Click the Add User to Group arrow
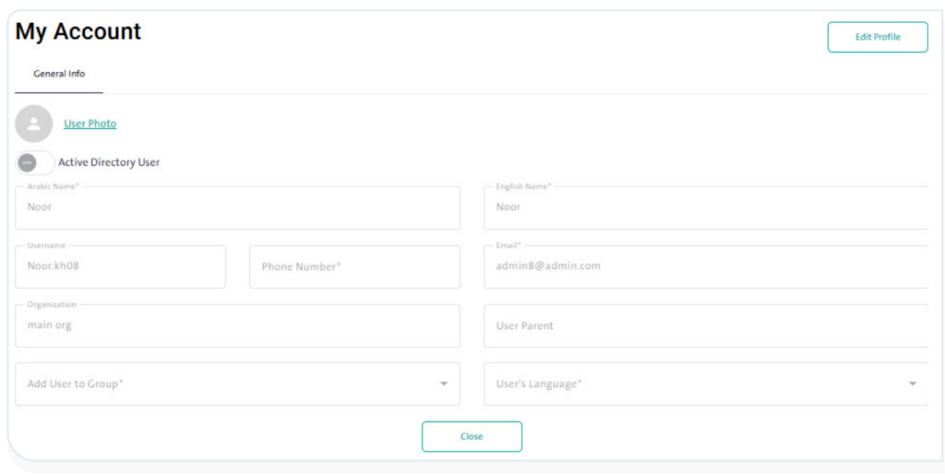The width and height of the screenshot is (945, 476). tap(443, 384)
